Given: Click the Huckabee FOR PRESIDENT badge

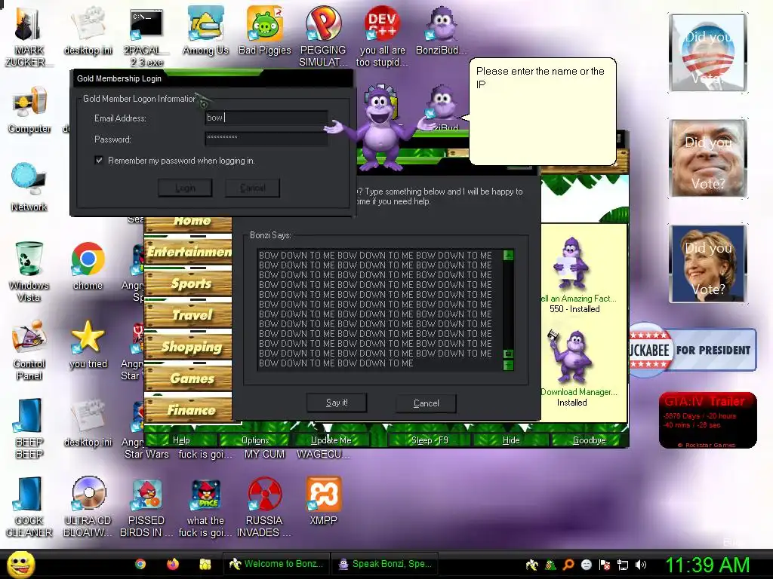Looking at the screenshot, I should pos(693,350).
